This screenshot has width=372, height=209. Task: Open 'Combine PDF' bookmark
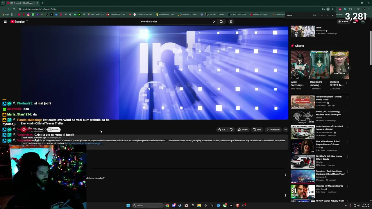(117, 15)
